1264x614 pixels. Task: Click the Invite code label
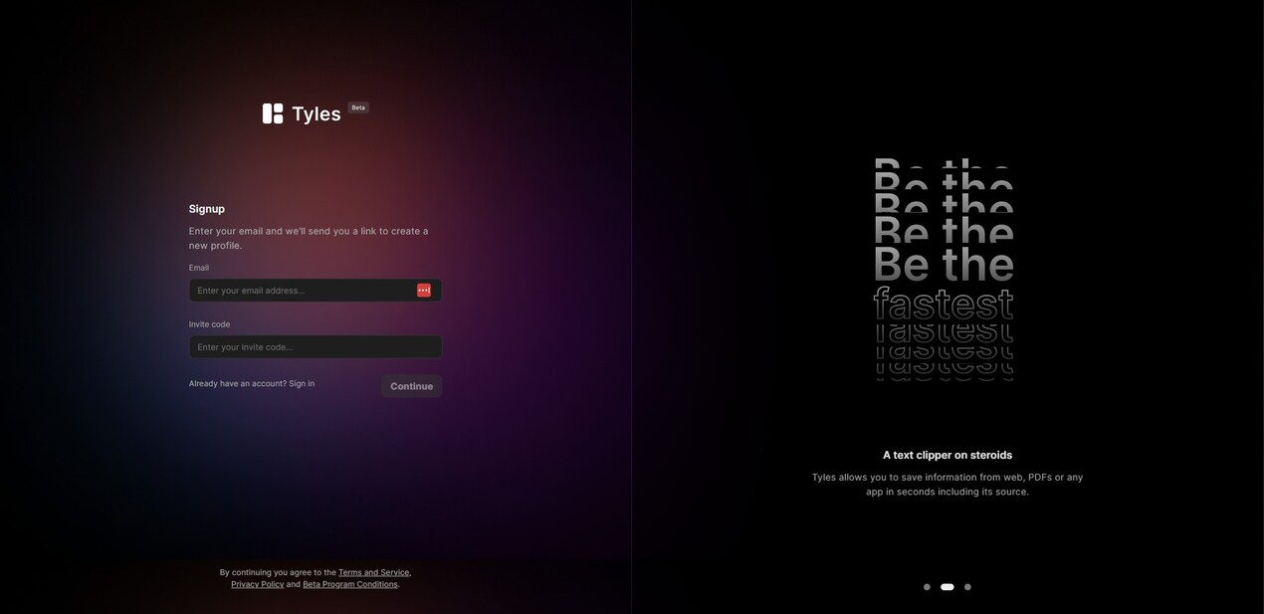point(209,324)
